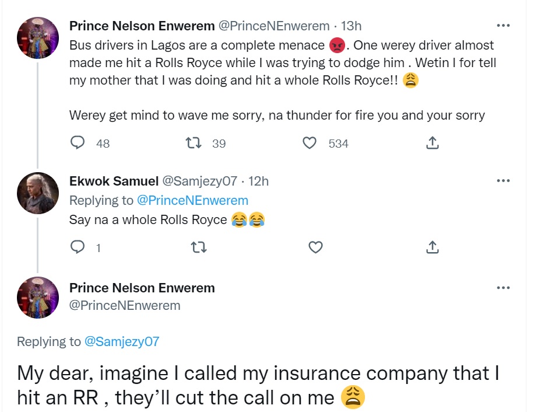Share Ekwok Samuel's reply
The image size is (534, 412).
[x=432, y=247]
